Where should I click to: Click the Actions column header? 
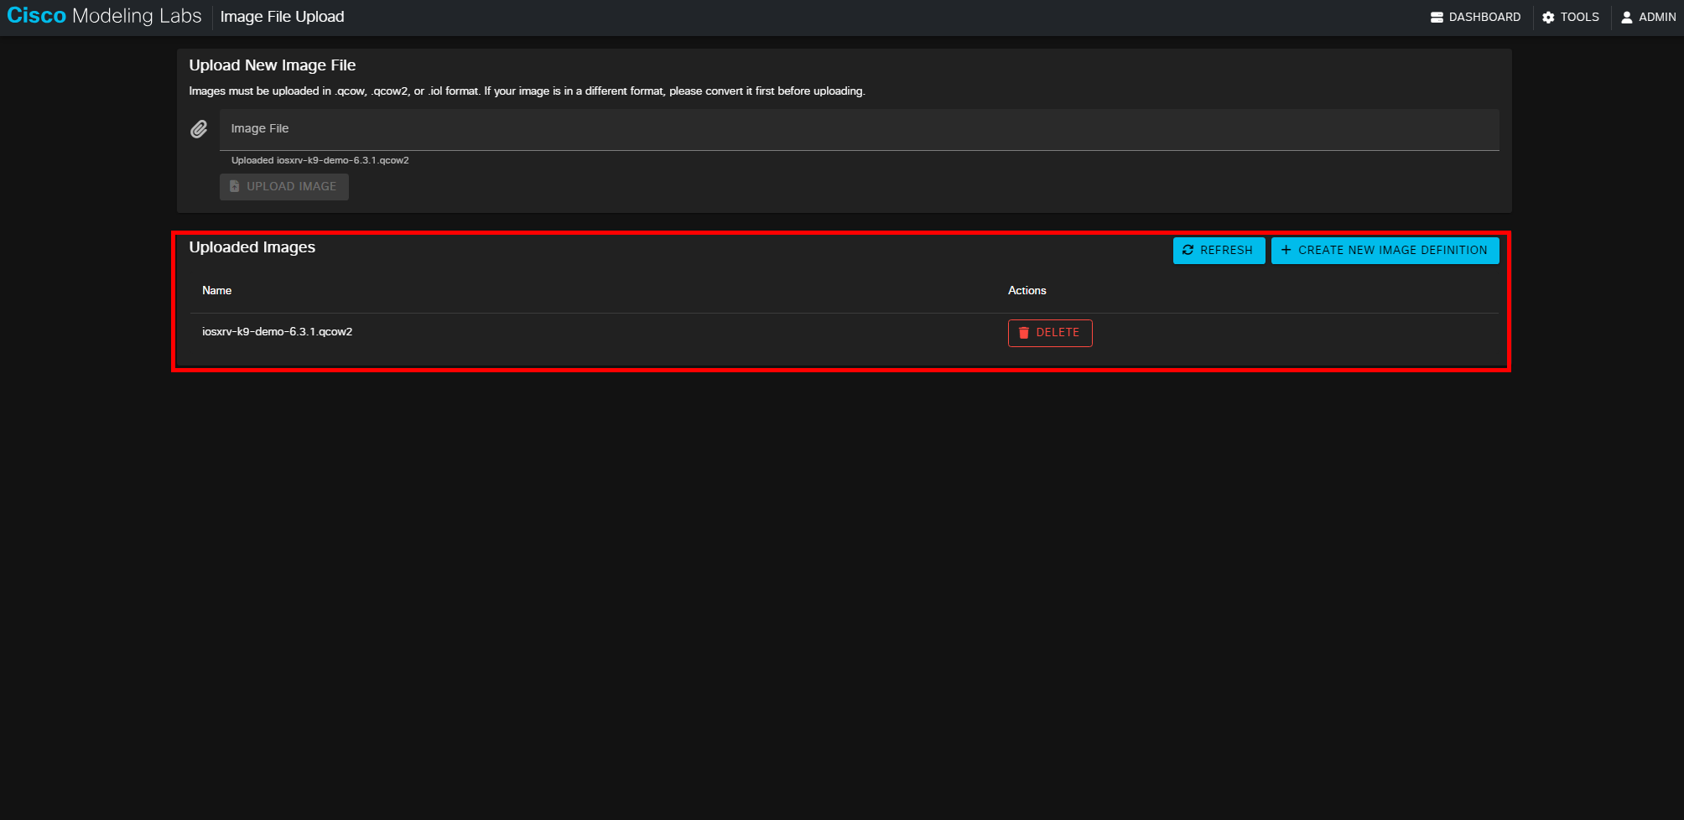(1027, 290)
